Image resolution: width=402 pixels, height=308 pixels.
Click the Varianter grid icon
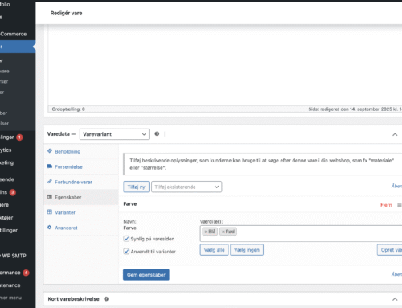[50, 211]
